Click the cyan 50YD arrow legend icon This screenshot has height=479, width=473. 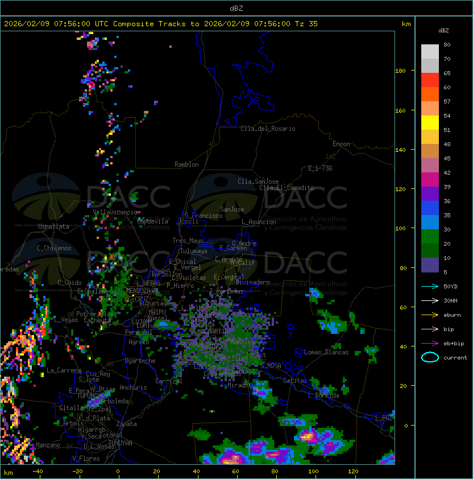(x=430, y=286)
